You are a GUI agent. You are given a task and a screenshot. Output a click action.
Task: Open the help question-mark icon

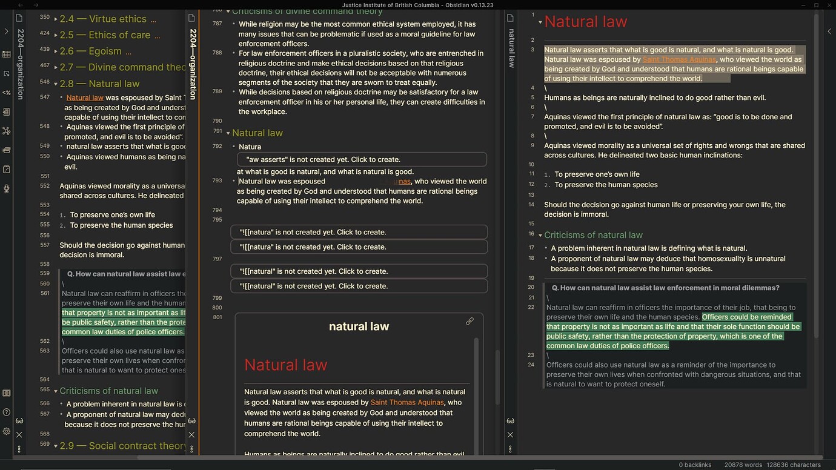tap(6, 412)
